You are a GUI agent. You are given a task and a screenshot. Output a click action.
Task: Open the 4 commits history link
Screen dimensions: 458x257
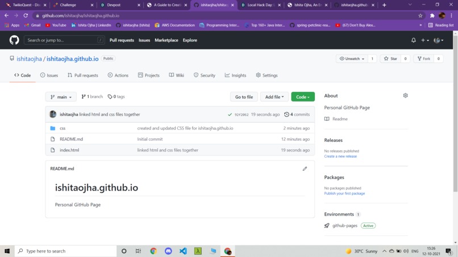coord(297,115)
